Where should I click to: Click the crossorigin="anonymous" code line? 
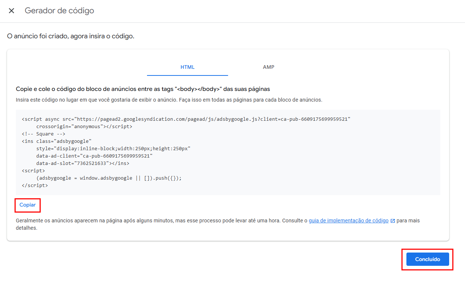tap(84, 127)
